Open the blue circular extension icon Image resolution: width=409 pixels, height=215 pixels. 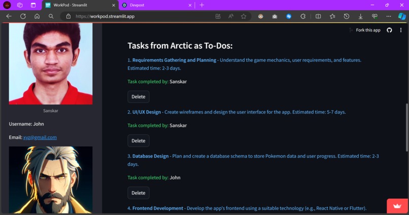(289, 16)
